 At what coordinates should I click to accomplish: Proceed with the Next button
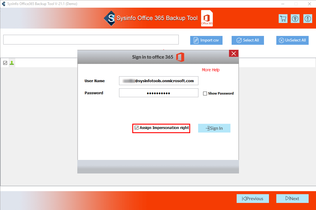[292, 199]
